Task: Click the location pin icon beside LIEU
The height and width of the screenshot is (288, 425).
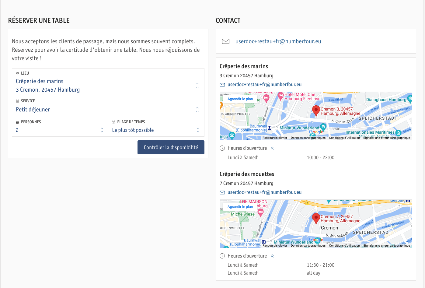Action: pos(17,73)
